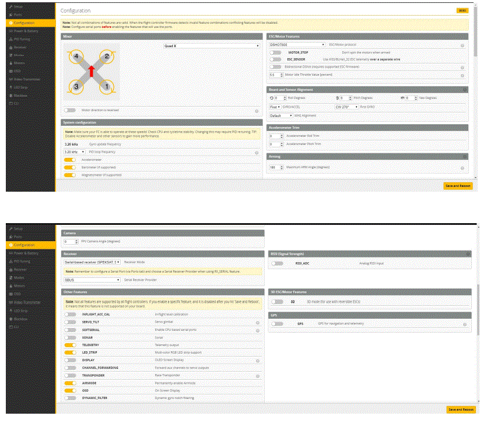The width and height of the screenshot is (487, 423).
Task: Click the help icon on the SOFTSERIAL row
Action: point(257,331)
